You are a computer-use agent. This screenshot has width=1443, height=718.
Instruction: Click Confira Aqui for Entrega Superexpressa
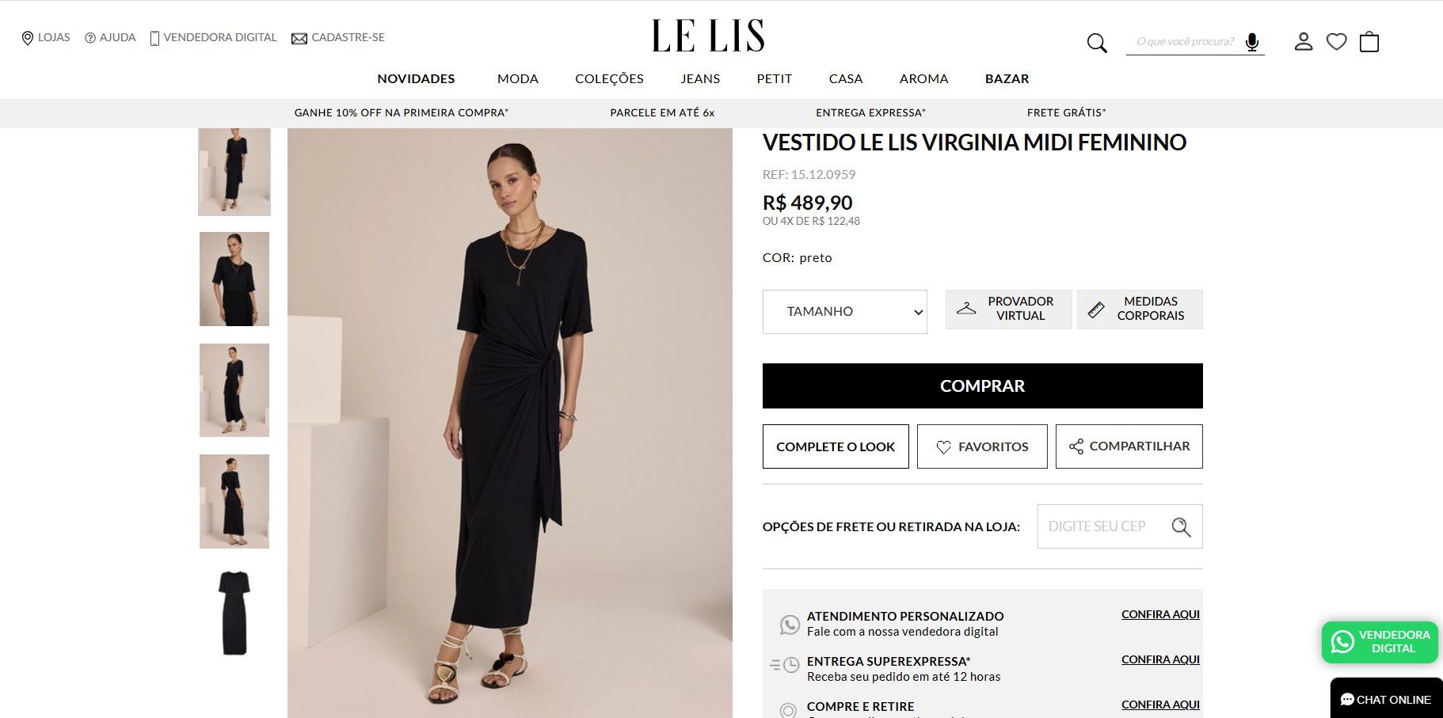(1160, 659)
